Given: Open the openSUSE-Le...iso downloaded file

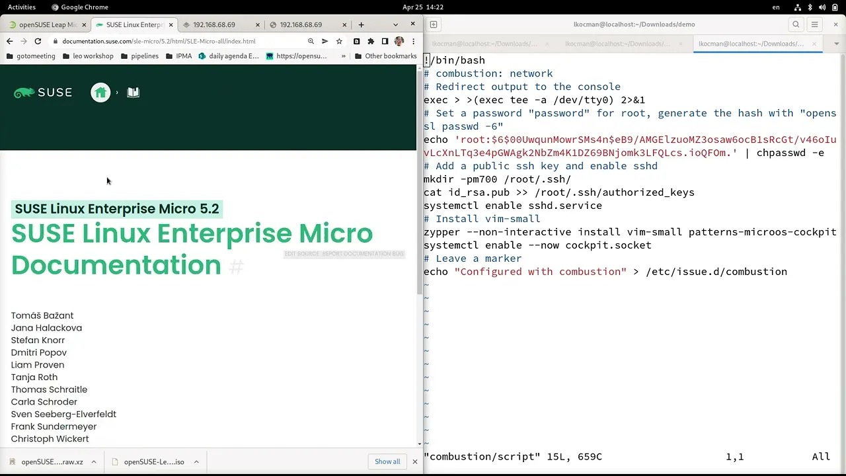Looking at the screenshot, I should (149, 461).
